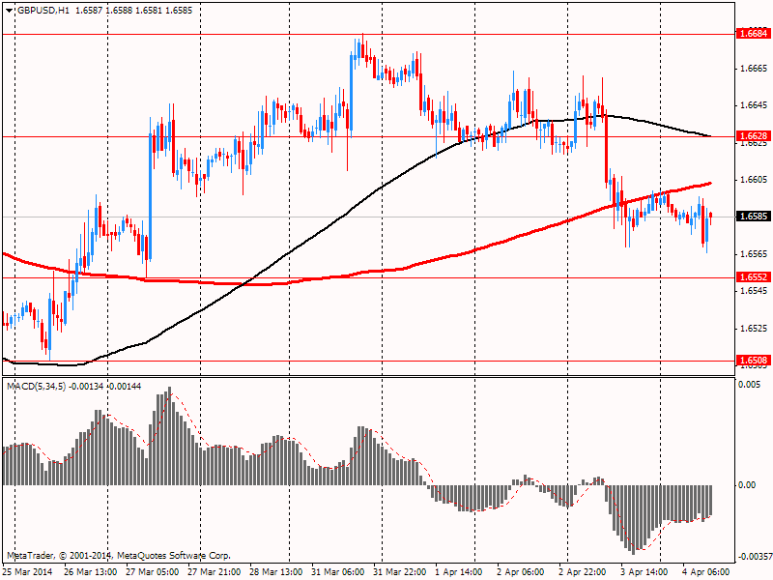Click the 1.6525 price axis value
Image resolution: width=773 pixels, height=580 pixels.
click(755, 329)
